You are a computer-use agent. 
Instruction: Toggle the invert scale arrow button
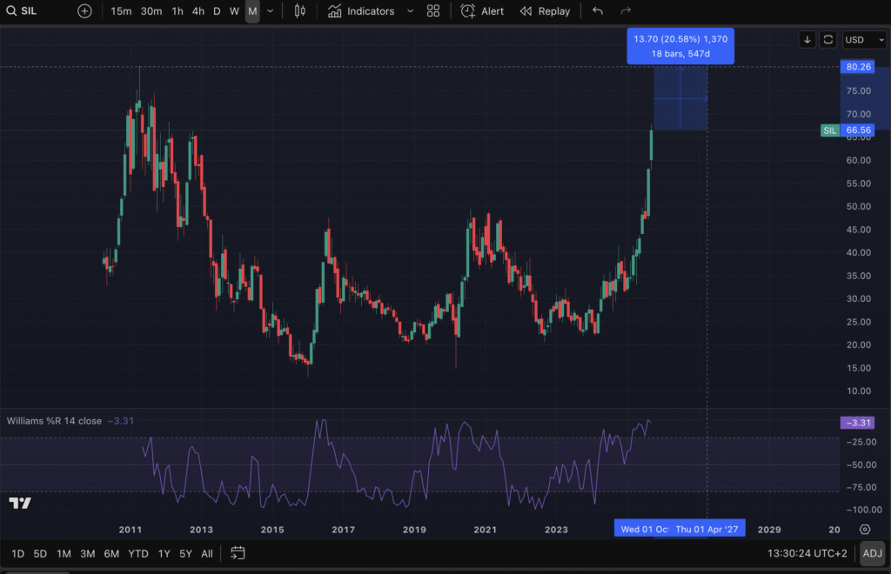(807, 40)
